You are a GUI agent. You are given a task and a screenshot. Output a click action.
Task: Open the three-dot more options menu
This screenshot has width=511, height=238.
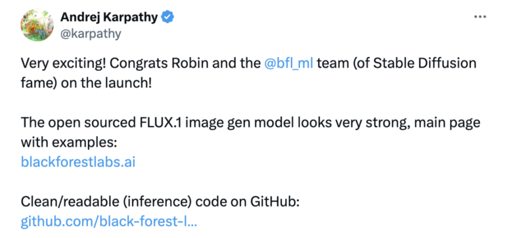click(480, 17)
